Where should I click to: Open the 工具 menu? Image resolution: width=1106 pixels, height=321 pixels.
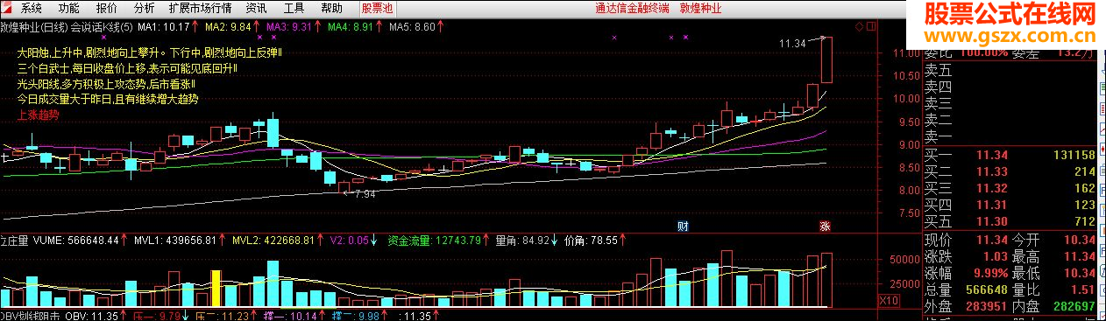click(x=294, y=8)
